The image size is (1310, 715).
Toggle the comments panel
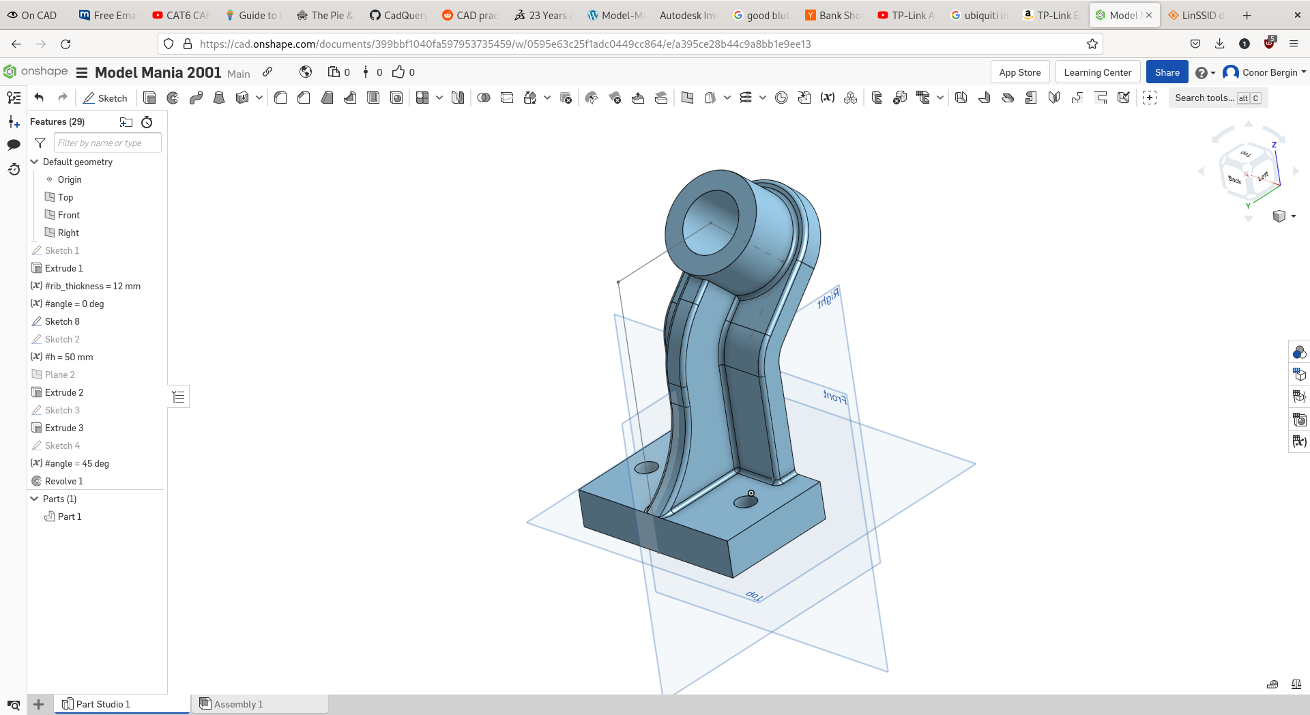click(x=14, y=145)
